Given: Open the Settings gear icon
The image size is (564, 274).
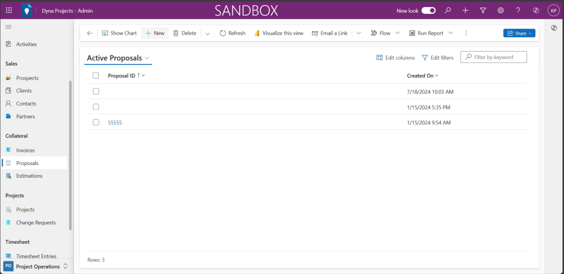Looking at the screenshot, I should click(x=501, y=10).
